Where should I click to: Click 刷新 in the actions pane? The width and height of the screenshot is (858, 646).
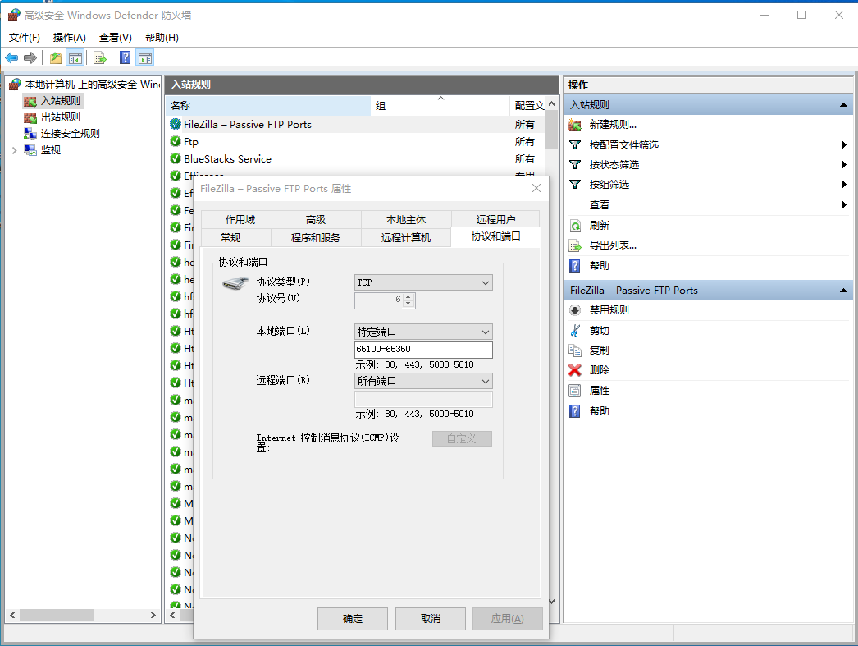pos(599,226)
